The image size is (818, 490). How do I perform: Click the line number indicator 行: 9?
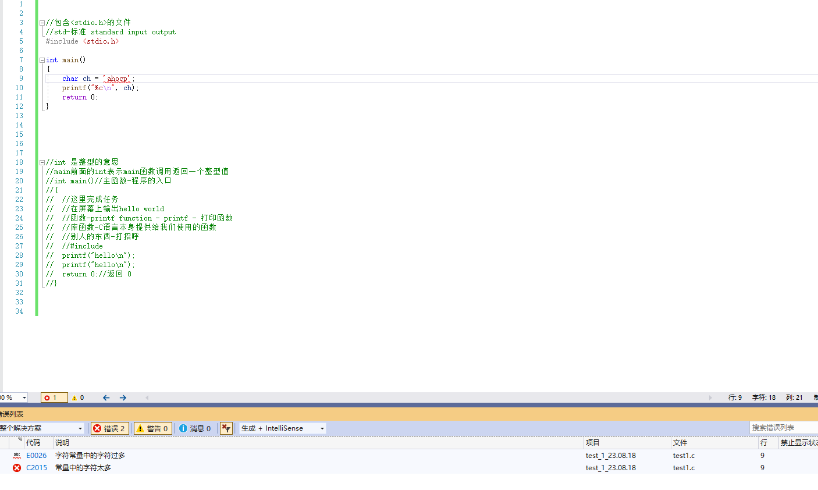coord(735,397)
